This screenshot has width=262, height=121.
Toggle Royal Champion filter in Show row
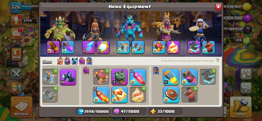(x=89, y=61)
